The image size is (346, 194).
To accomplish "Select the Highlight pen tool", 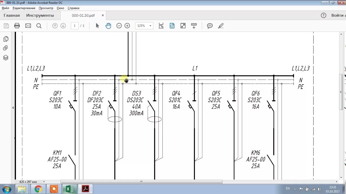I will (221, 26).
